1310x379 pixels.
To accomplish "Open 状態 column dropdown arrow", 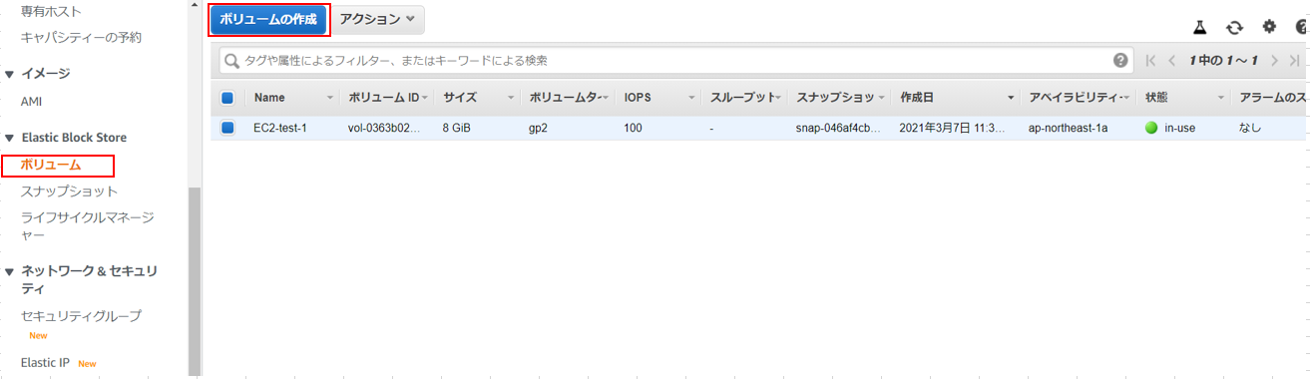I will [1220, 98].
